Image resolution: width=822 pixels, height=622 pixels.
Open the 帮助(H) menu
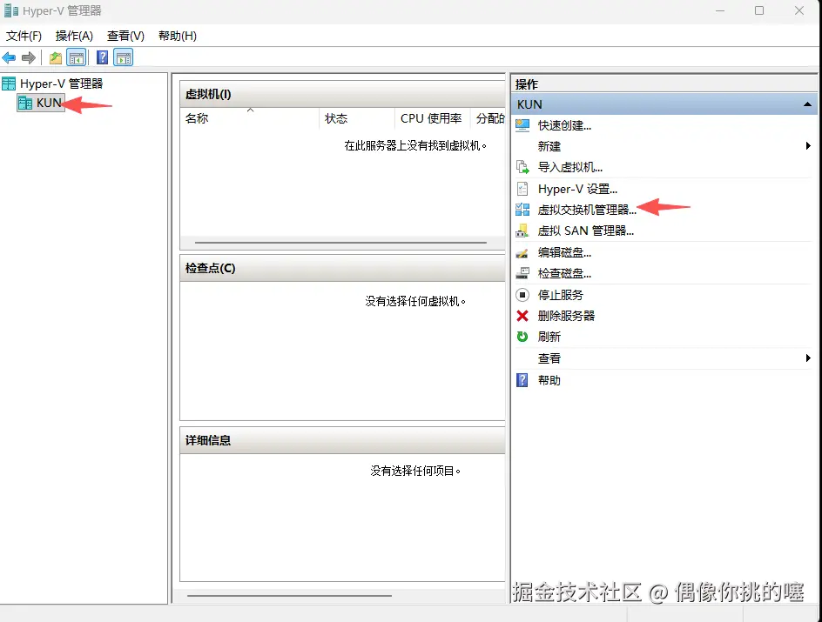click(x=178, y=36)
